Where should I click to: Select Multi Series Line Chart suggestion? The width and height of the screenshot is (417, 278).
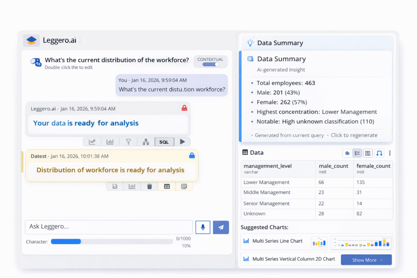pyautogui.click(x=277, y=241)
